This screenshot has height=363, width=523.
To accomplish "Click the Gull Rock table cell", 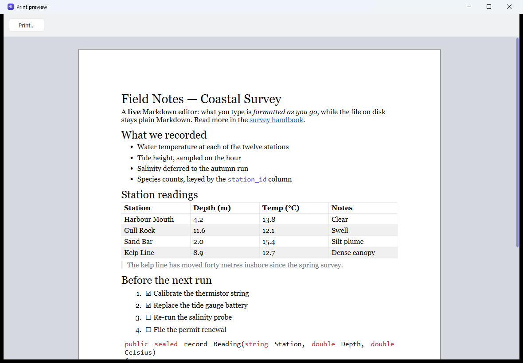I will (156, 231).
